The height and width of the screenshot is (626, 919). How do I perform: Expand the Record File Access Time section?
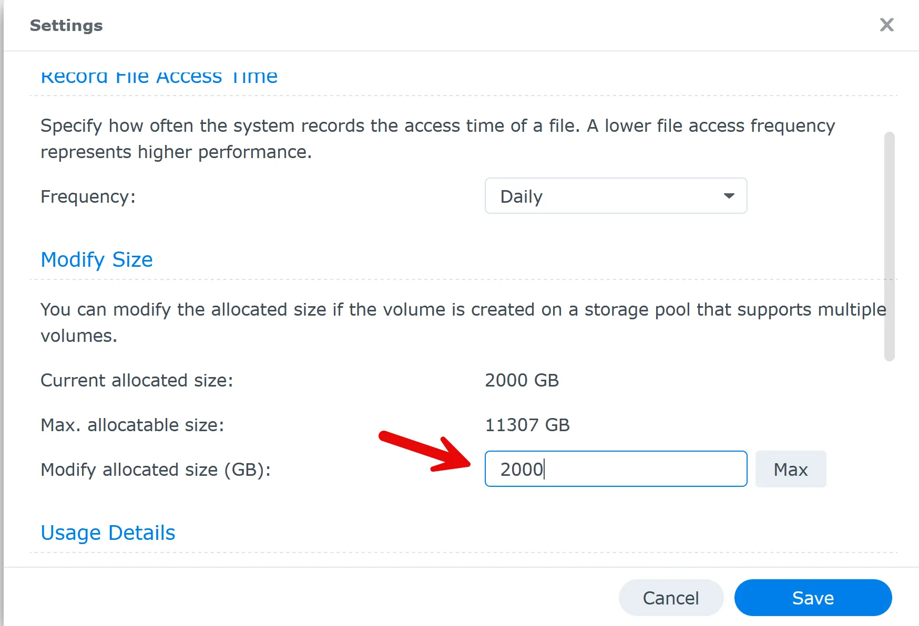click(159, 76)
